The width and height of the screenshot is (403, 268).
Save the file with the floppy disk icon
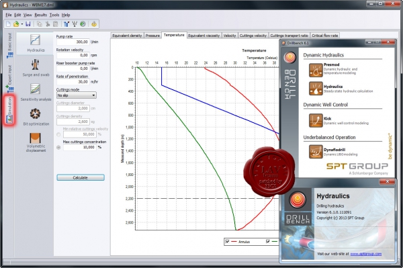coord(28,24)
